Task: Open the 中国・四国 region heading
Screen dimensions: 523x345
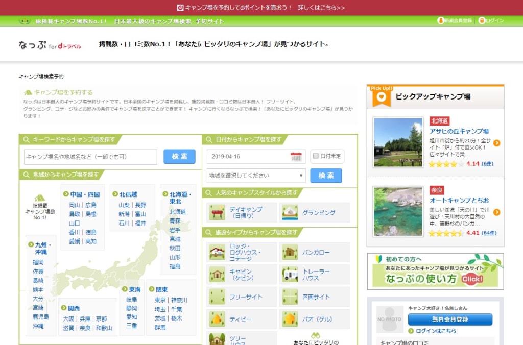Action: [85, 194]
